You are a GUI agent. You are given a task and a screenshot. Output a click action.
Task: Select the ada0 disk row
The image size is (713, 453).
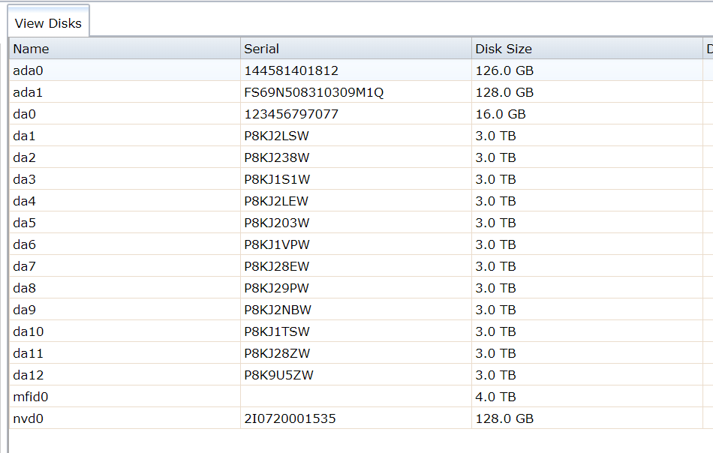coord(361,70)
